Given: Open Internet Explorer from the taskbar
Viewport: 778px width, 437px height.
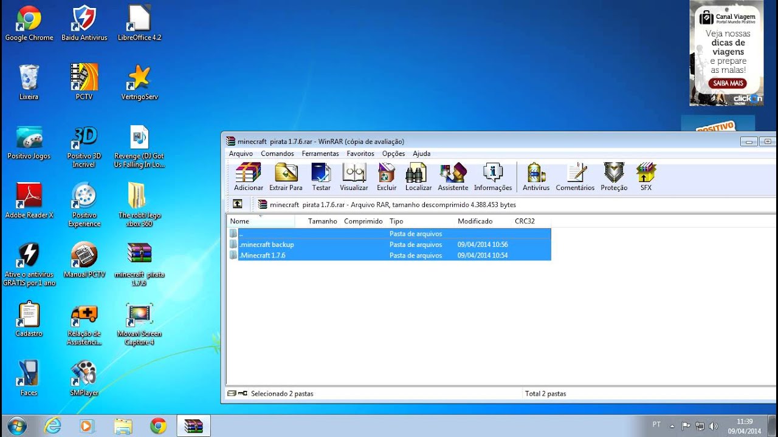Looking at the screenshot, I should tap(53, 426).
